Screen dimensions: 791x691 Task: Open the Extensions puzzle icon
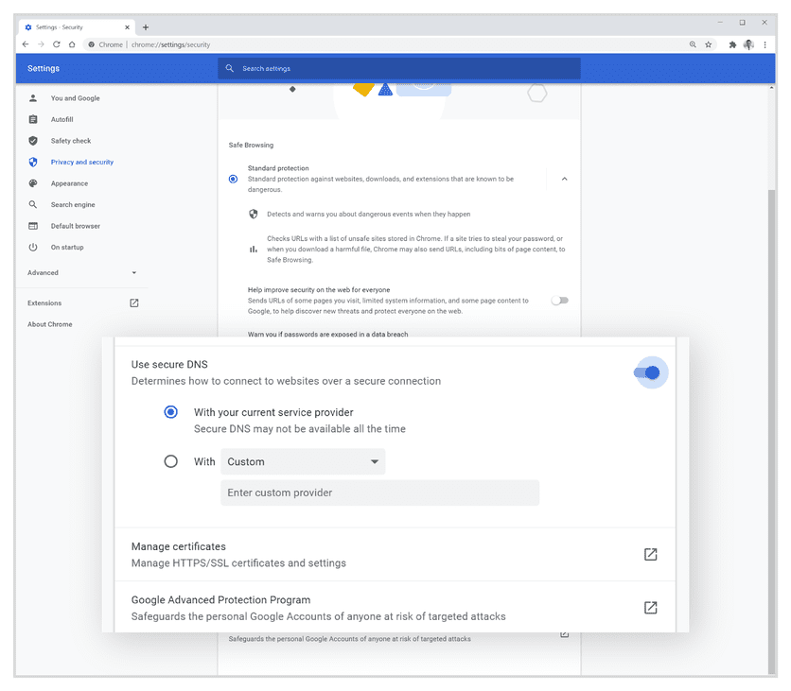732,44
